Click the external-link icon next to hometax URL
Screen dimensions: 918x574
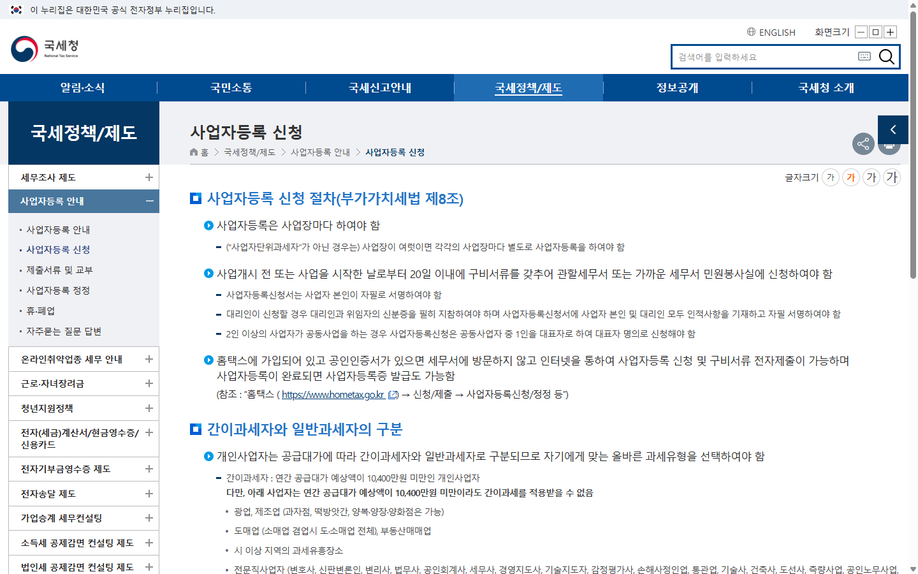tap(393, 395)
